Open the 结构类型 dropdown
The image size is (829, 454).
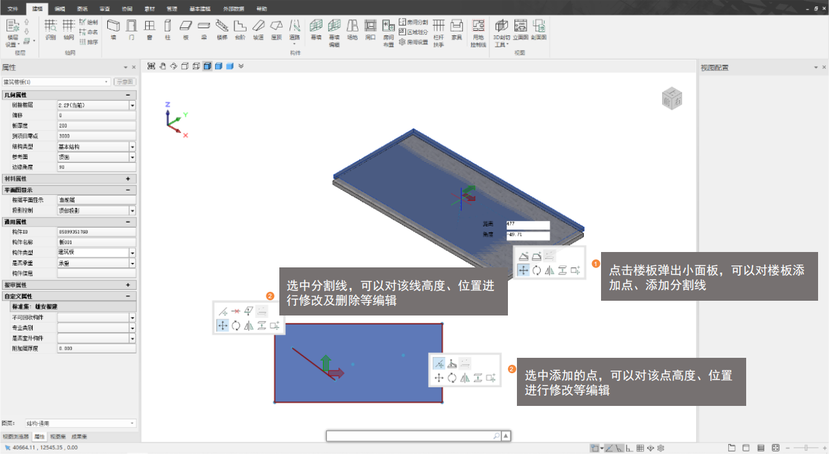pyautogui.click(x=132, y=147)
